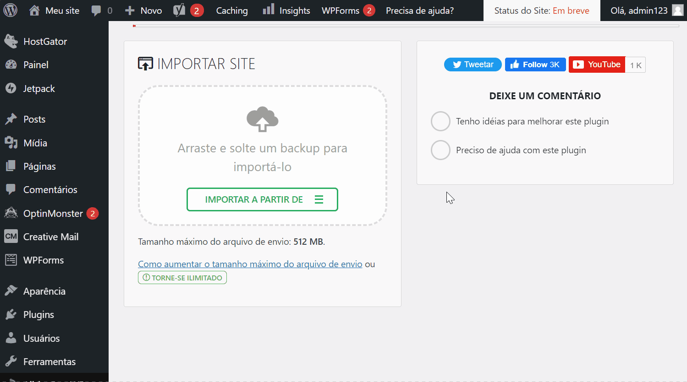Open WPForms in the admin bar
This screenshot has width=687, height=382.
pos(348,11)
